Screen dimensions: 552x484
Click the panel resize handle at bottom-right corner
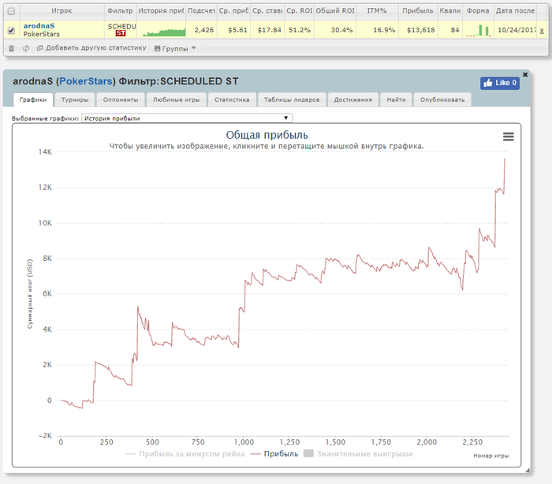[528, 471]
